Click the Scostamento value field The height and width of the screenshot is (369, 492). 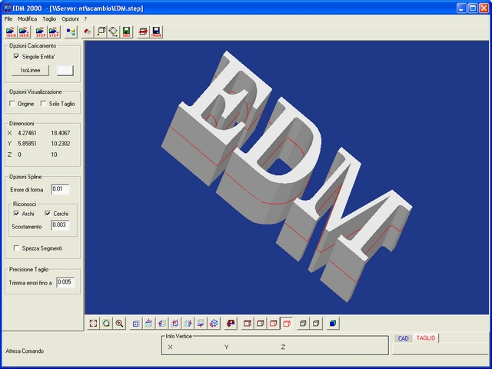[60, 225]
